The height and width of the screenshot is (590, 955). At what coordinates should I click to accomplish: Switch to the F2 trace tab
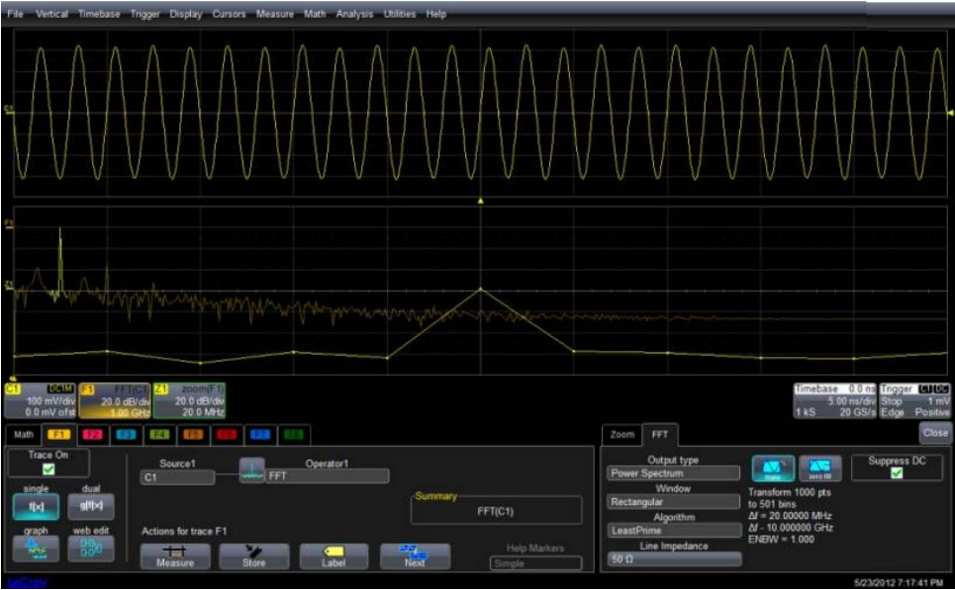(94, 434)
